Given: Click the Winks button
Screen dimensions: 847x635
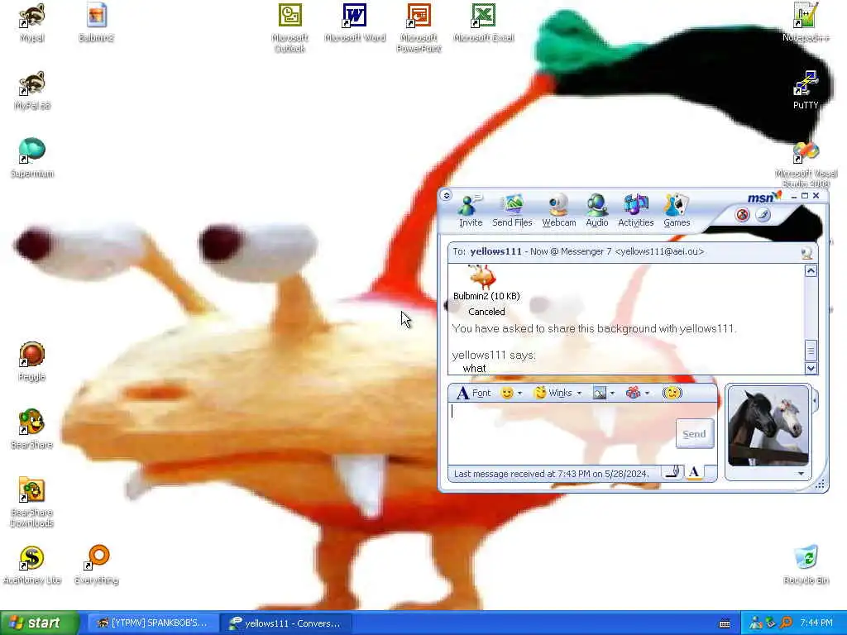Looking at the screenshot, I should pyautogui.click(x=553, y=393).
